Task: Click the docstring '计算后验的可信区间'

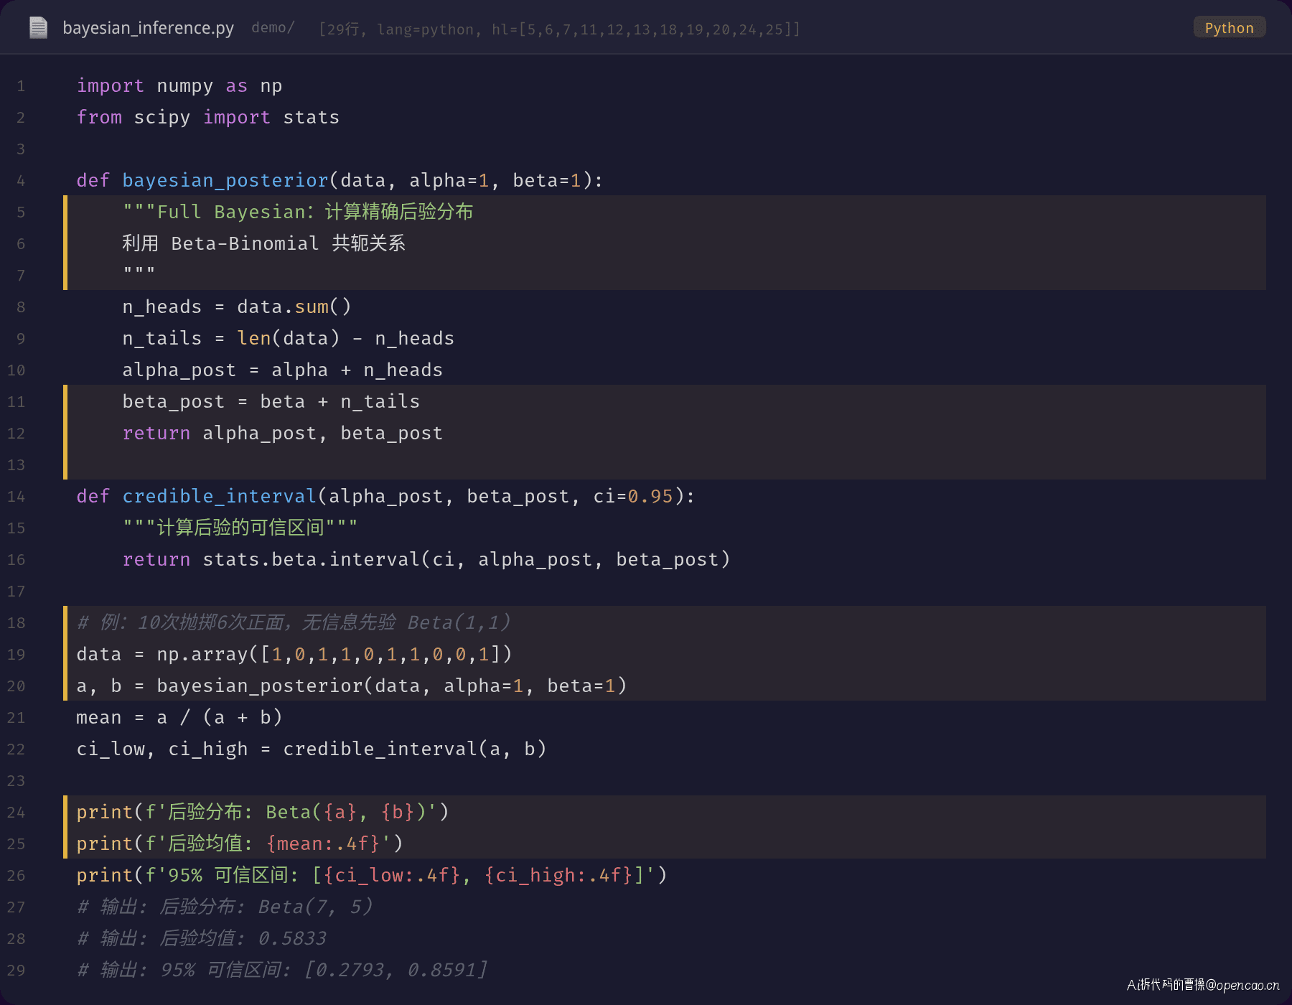Action: click(x=240, y=528)
